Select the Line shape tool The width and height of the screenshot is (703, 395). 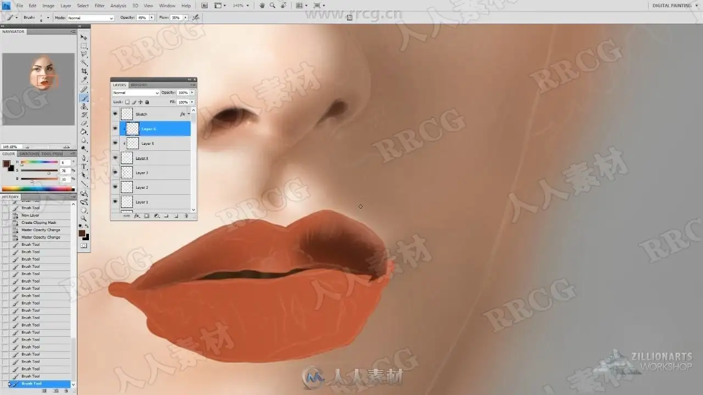coord(84,183)
